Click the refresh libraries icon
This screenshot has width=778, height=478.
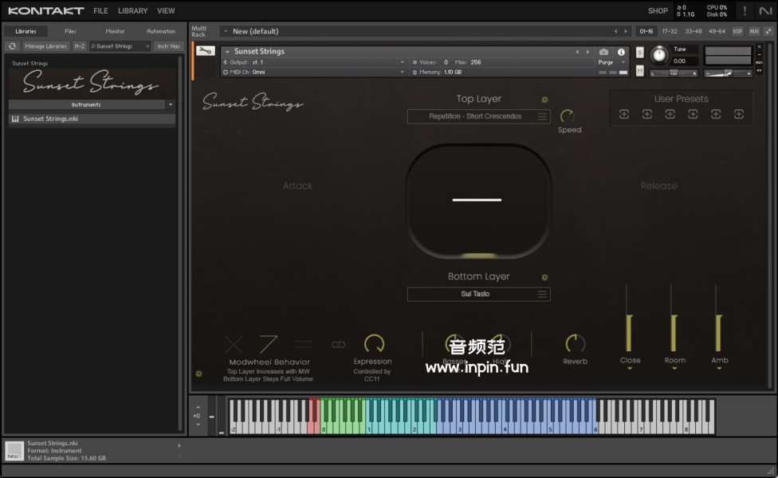click(13, 46)
